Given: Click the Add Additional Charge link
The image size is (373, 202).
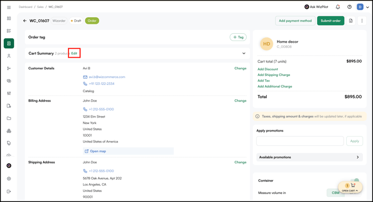Looking at the screenshot, I should (x=275, y=87).
